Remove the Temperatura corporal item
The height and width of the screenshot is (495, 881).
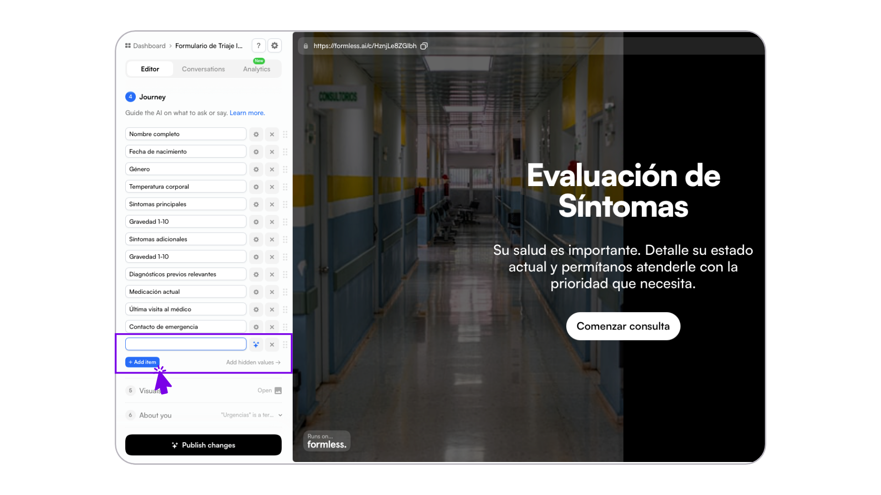pyautogui.click(x=272, y=187)
